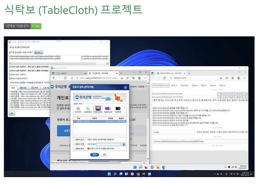Click the right arrow of certificate list scrollbar
This screenshot has height=184, width=260.
coord(107,63)
